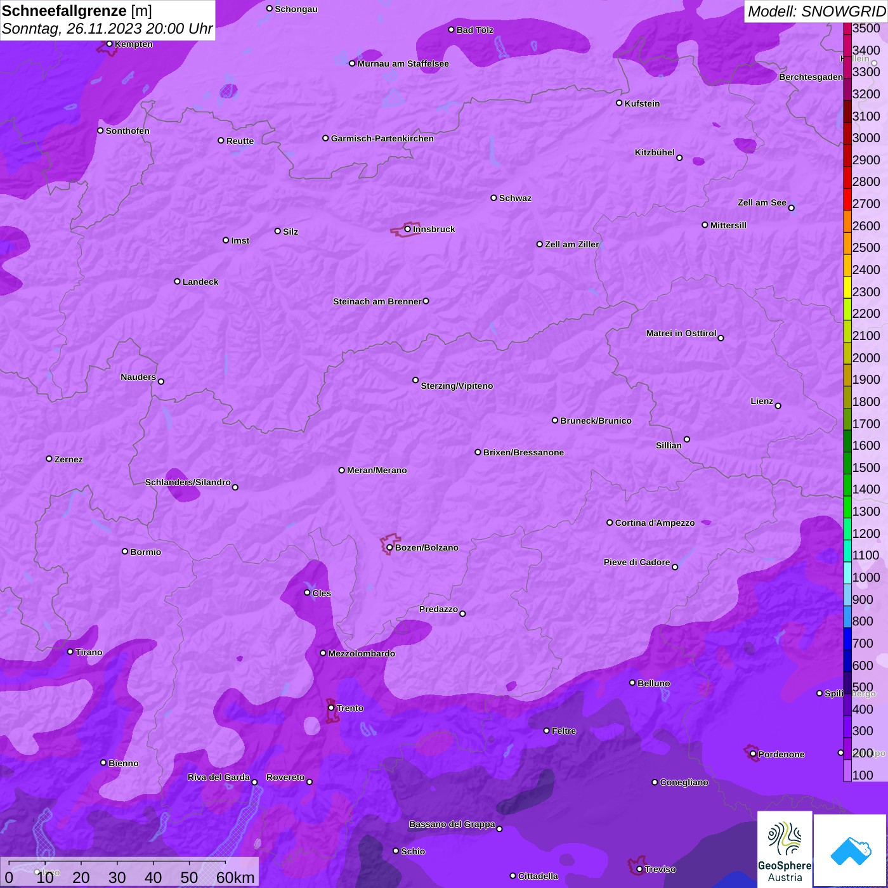Click the GeoSphere Austria logo
Image resolution: width=888 pixels, height=888 pixels.
point(785,849)
